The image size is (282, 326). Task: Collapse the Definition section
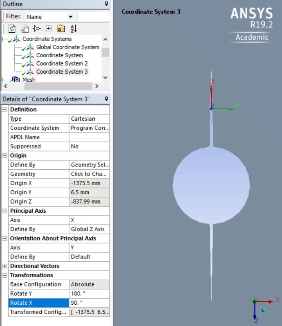(5, 110)
